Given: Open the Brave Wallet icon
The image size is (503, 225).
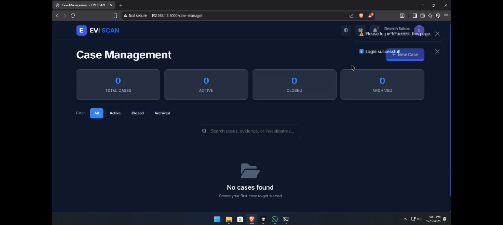Looking at the screenshot, I should 423,16.
